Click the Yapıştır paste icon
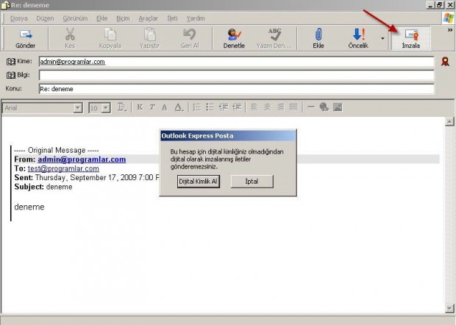Image resolution: width=456 pixels, height=325 pixels. point(150,35)
